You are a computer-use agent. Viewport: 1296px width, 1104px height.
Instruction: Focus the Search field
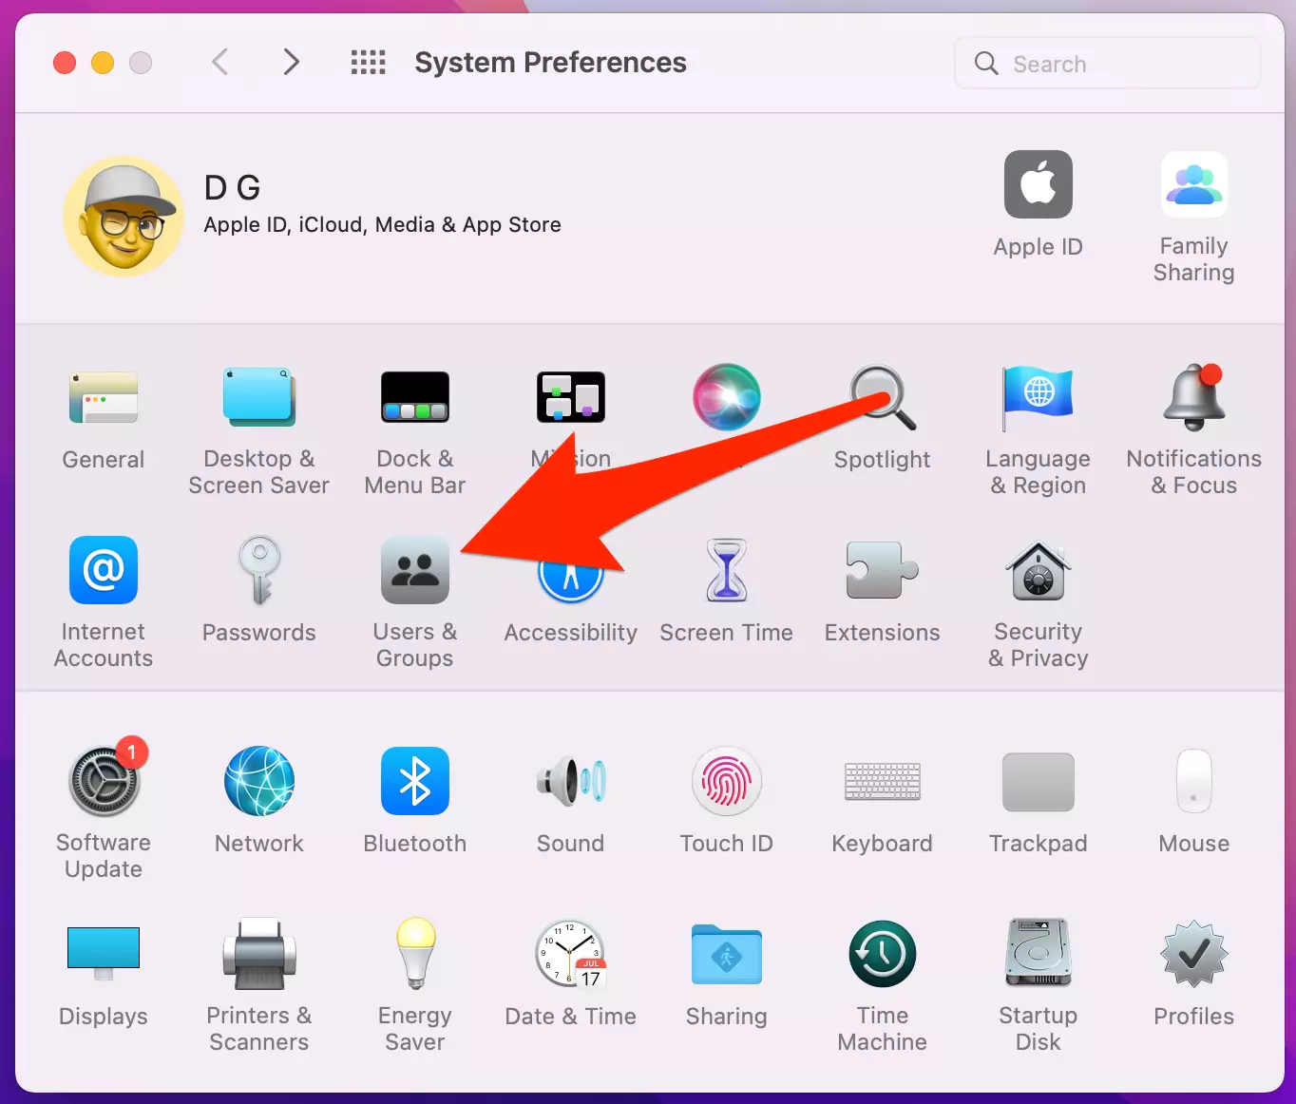(1108, 64)
